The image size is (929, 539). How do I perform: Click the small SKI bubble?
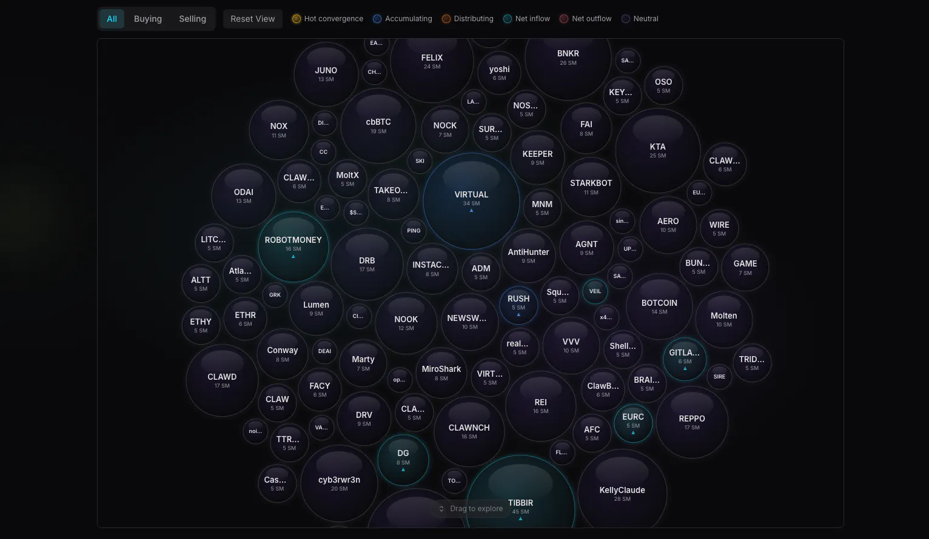[420, 161]
